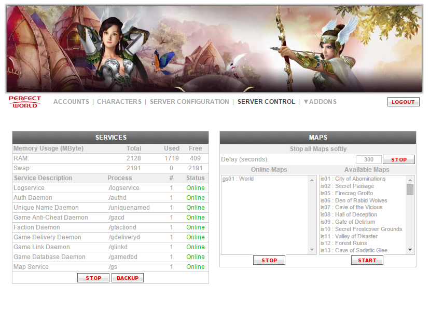This screenshot has height=312, width=430.
Task: Select is05 : Firecrag Grotto map
Action: tap(346, 193)
